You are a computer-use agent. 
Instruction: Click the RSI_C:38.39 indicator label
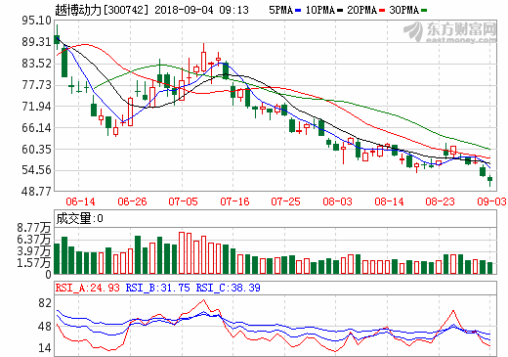tap(228, 288)
